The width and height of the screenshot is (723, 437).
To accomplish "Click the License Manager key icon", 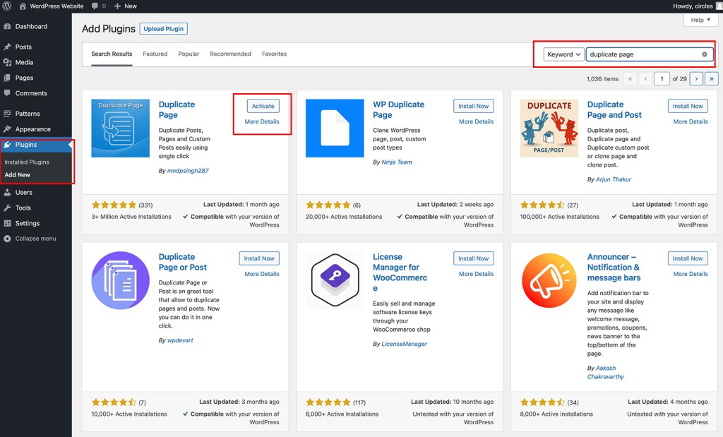I will (x=335, y=280).
